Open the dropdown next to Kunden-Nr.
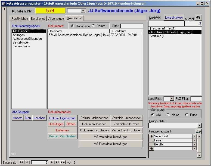 pos(83,11)
